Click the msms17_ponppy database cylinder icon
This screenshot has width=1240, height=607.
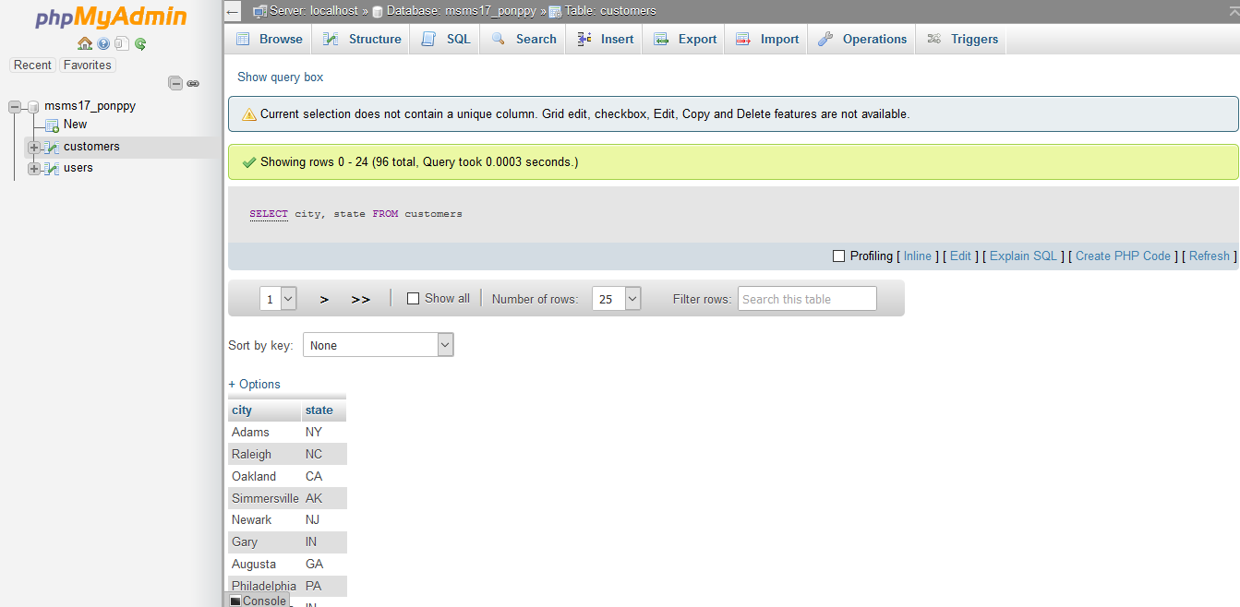(x=33, y=106)
